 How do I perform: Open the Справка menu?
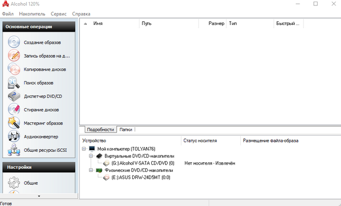[81, 14]
